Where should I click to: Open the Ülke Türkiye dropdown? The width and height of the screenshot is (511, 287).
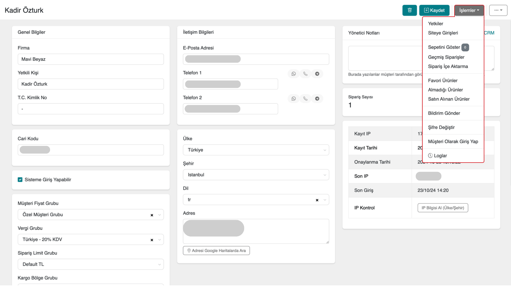point(256,150)
